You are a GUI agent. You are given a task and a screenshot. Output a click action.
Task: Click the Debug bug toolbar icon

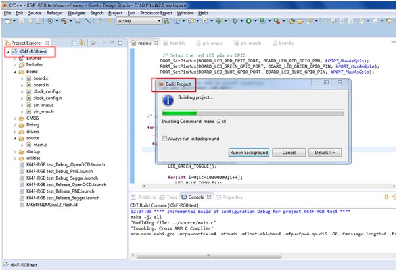pos(235,21)
